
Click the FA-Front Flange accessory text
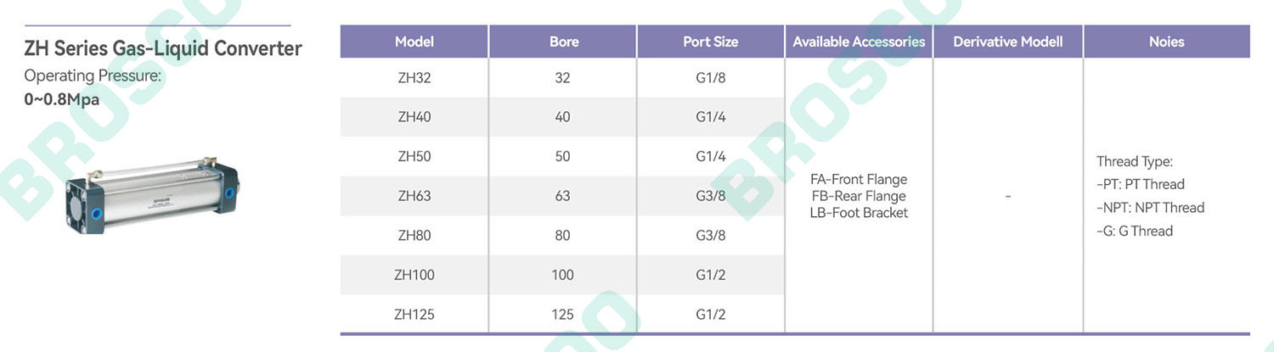click(x=859, y=180)
